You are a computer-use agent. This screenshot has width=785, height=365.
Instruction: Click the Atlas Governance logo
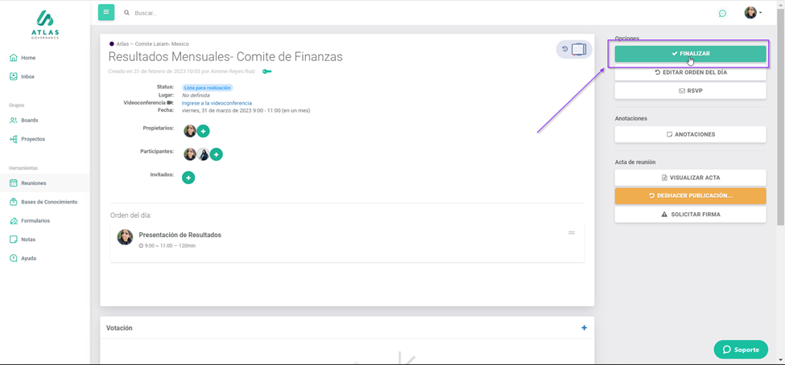point(45,24)
